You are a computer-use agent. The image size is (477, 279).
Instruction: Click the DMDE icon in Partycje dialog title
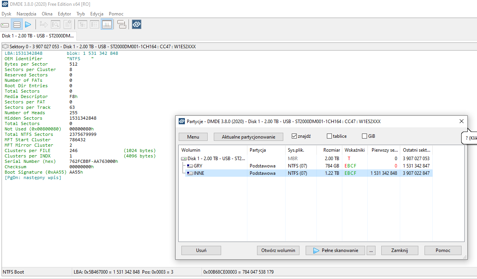point(182,121)
